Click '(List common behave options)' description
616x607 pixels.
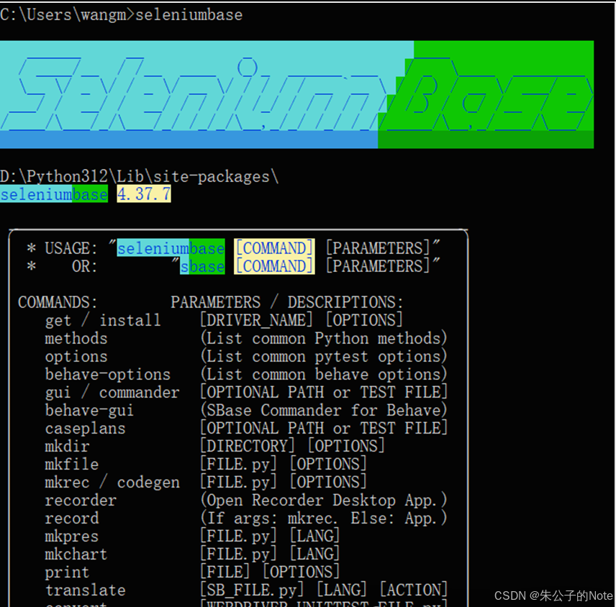(324, 375)
